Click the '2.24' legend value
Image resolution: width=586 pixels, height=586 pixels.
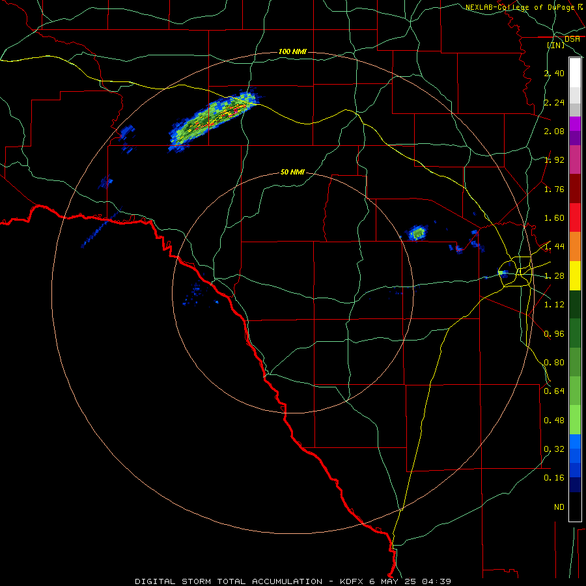(x=554, y=102)
